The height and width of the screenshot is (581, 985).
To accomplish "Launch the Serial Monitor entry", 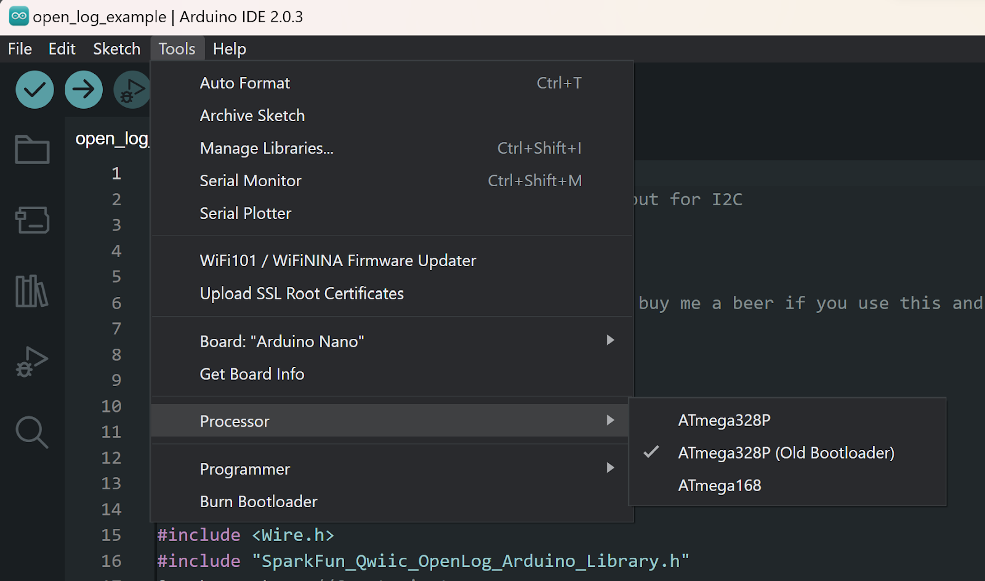I will click(x=392, y=181).
